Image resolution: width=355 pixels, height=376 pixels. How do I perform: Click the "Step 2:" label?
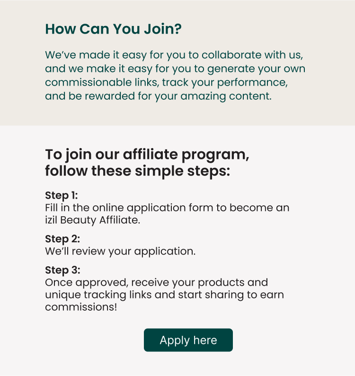point(62,239)
